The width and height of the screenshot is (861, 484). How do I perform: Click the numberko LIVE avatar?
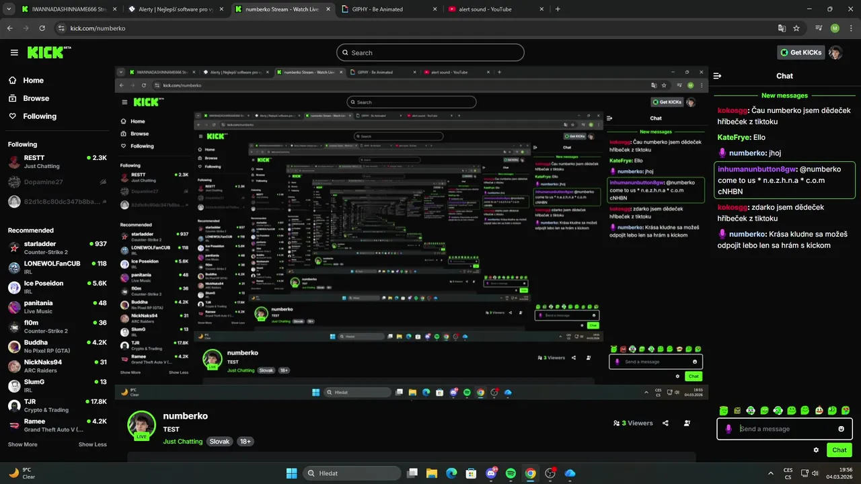(x=141, y=425)
